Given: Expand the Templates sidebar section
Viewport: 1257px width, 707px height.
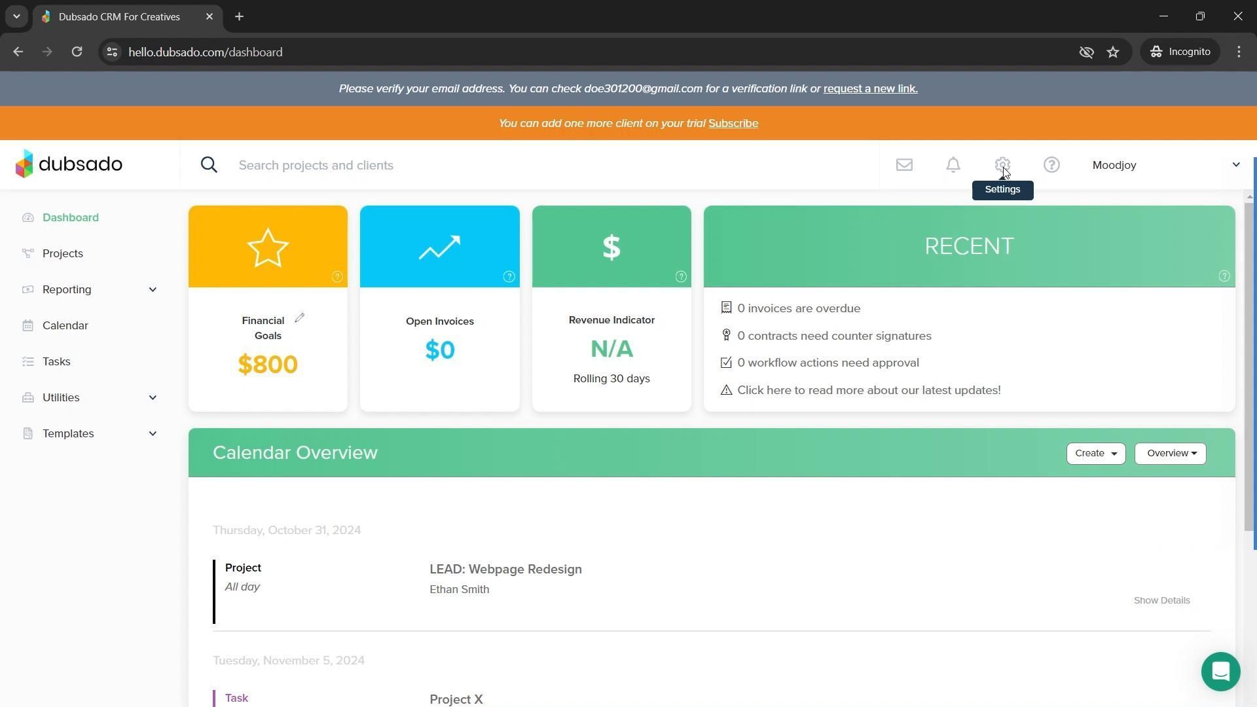Looking at the screenshot, I should 153,433.
